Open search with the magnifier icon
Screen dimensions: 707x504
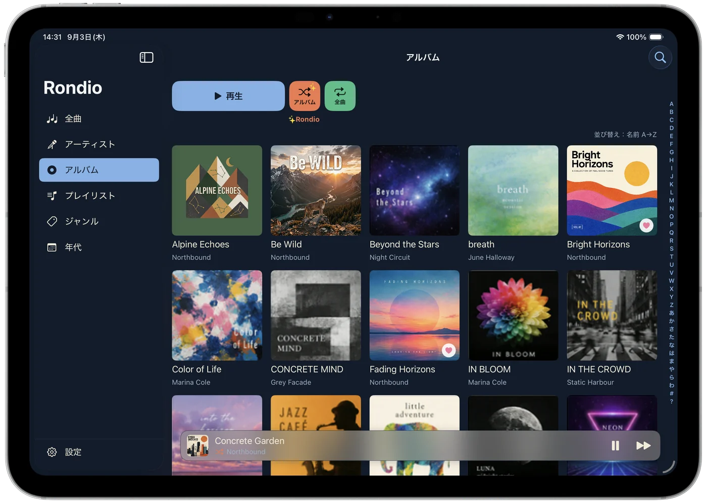pos(660,58)
